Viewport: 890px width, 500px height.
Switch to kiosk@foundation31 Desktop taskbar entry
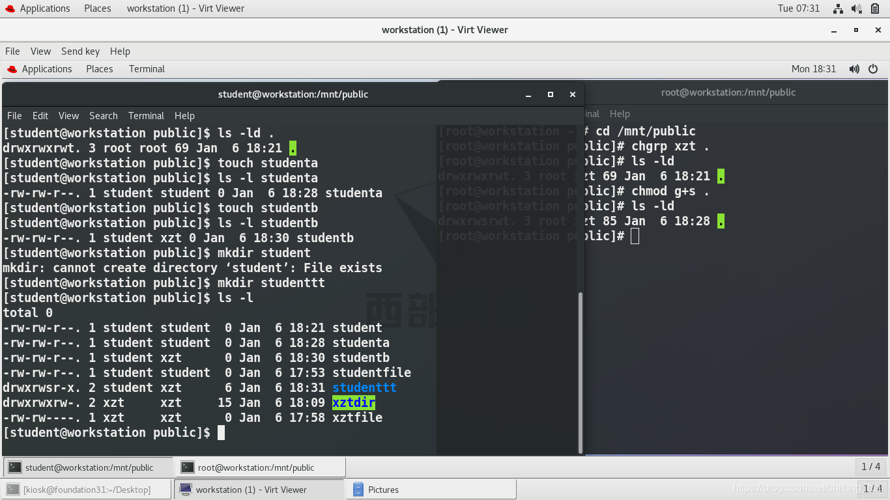point(87,490)
